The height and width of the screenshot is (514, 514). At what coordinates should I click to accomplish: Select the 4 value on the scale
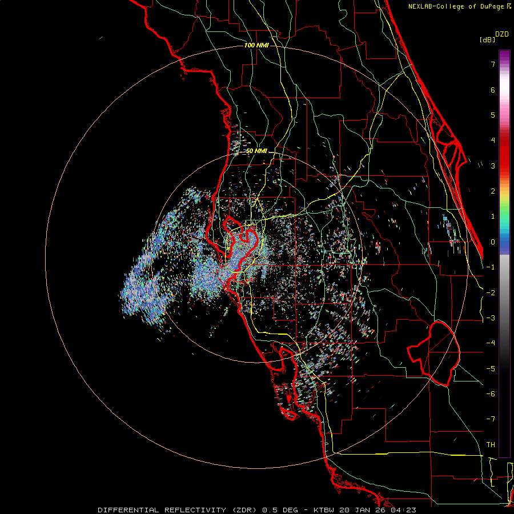tap(493, 140)
